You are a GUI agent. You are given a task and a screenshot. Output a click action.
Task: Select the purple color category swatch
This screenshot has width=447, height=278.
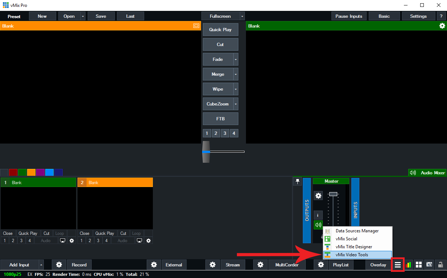pos(40,173)
